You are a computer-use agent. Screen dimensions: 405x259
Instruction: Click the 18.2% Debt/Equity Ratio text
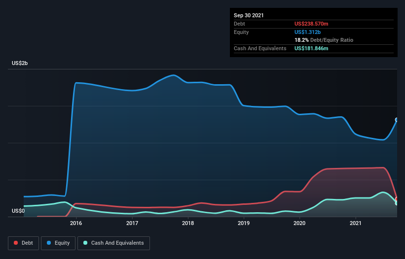(324, 40)
